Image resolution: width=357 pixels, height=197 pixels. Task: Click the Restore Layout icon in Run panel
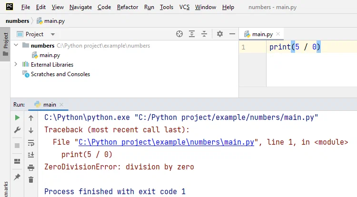(x=17, y=161)
